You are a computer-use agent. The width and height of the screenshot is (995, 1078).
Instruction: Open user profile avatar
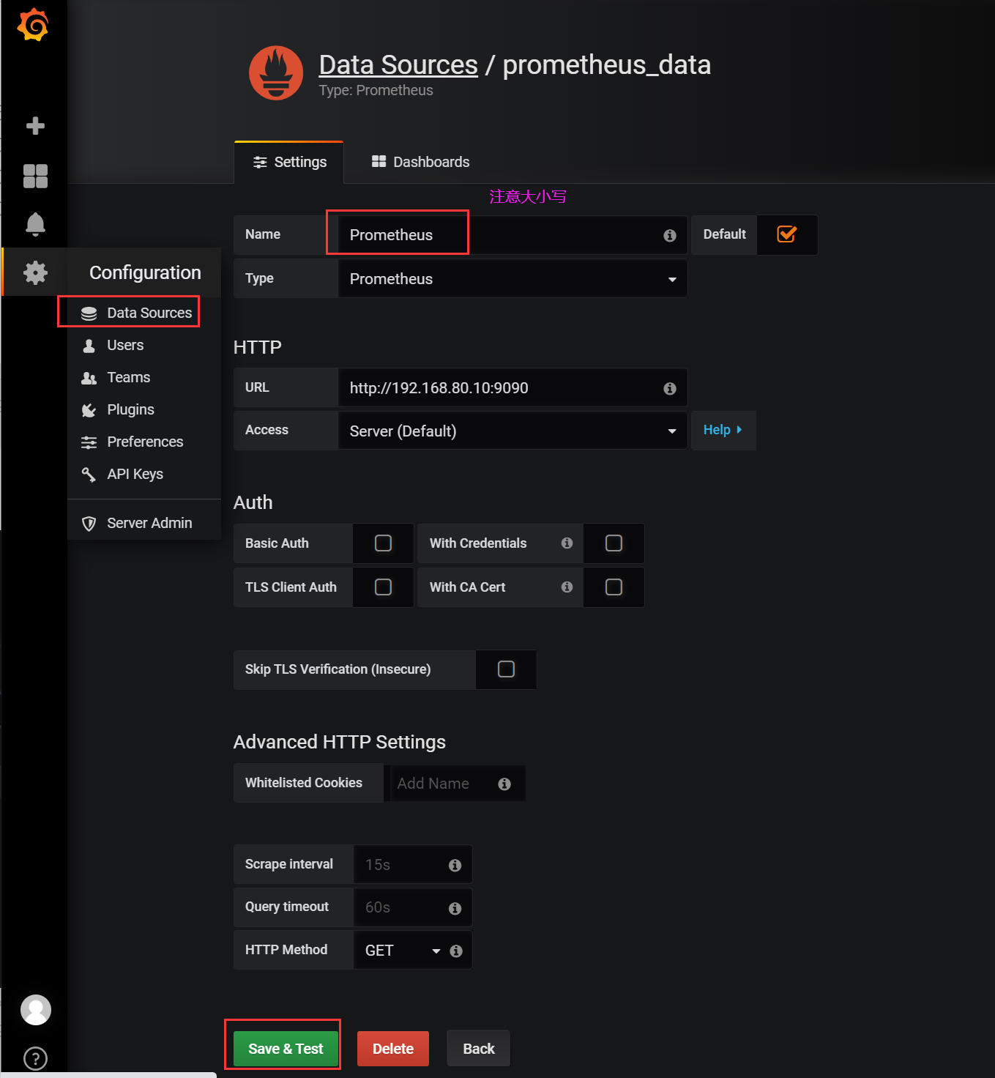[35, 1010]
